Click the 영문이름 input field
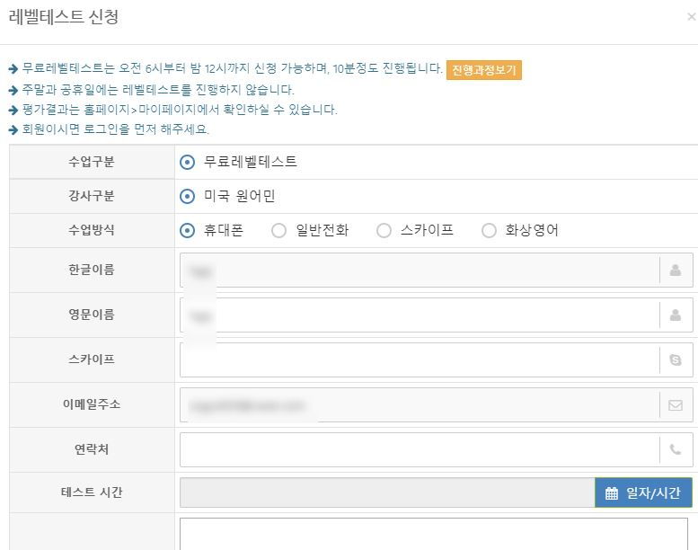 (420, 315)
